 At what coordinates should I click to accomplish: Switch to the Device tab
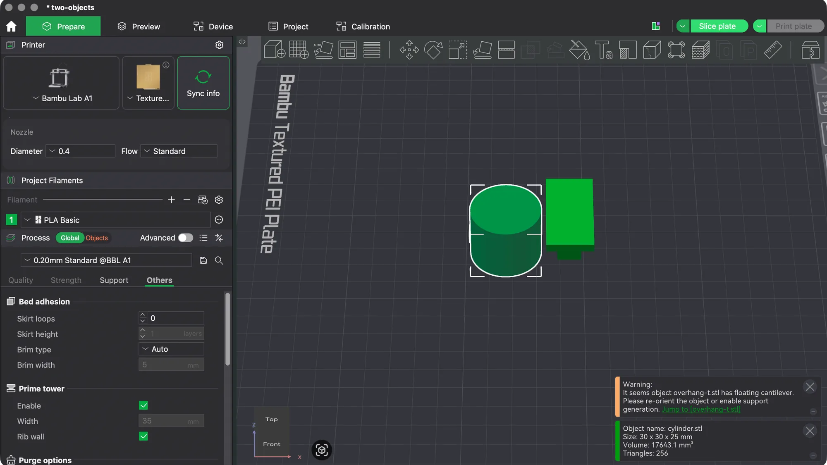[x=213, y=26]
